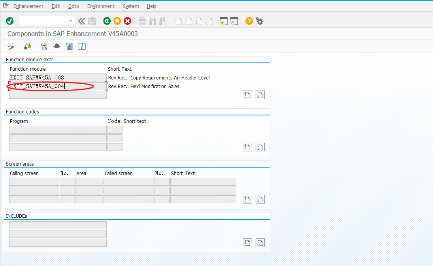Click the Print icon
433x266 pixels.
click(x=142, y=21)
